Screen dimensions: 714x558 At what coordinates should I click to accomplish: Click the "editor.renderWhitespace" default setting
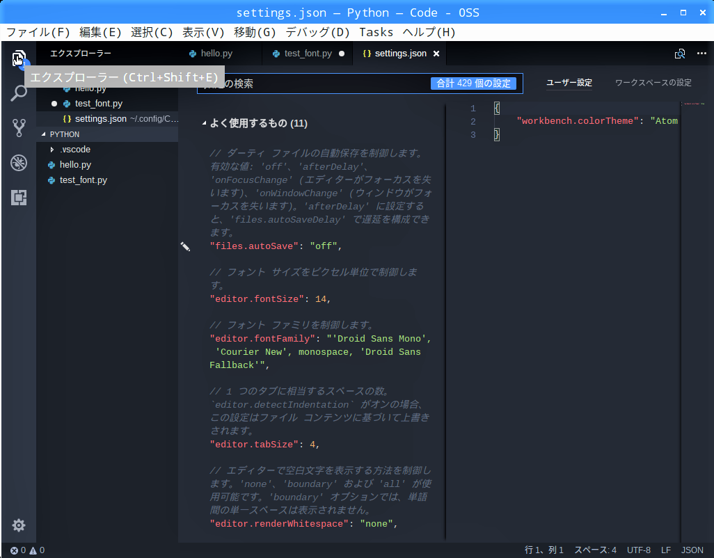point(279,524)
